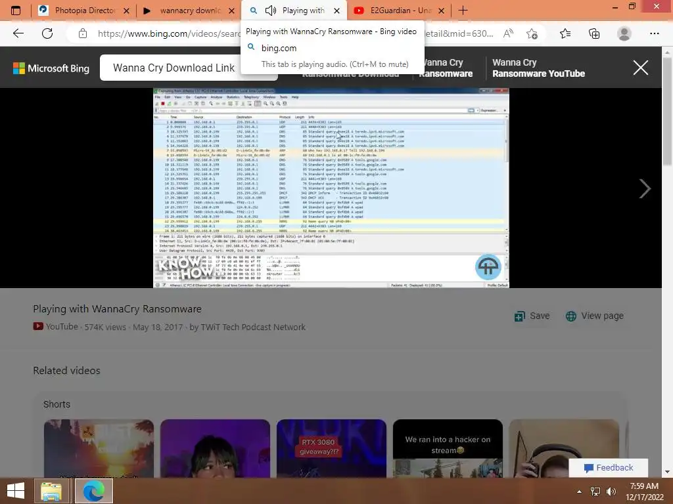Screen dimensions: 673x504
Task: Close the wannacry download tab
Action: [x=231, y=10]
